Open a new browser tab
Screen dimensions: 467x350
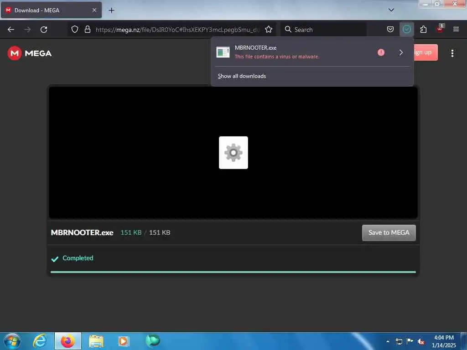(111, 10)
